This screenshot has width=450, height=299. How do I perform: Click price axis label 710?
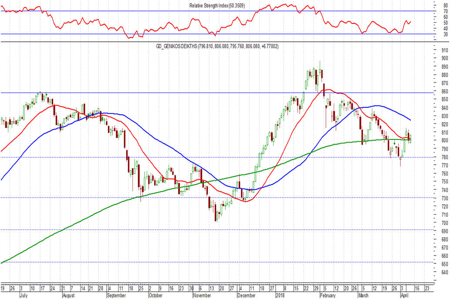(444, 215)
